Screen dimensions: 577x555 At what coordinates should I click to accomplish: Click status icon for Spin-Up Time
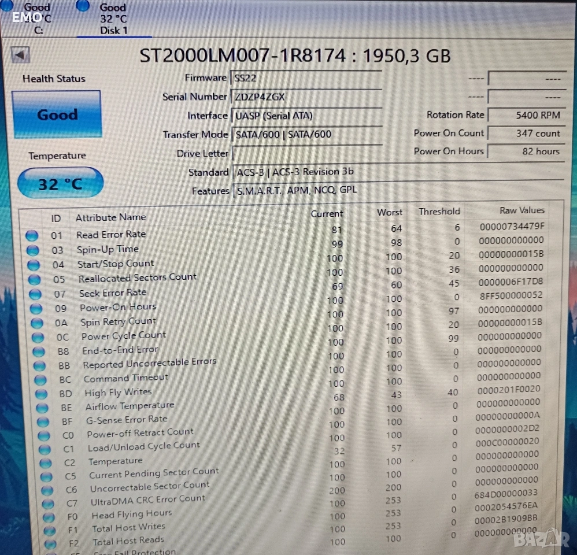[33, 250]
